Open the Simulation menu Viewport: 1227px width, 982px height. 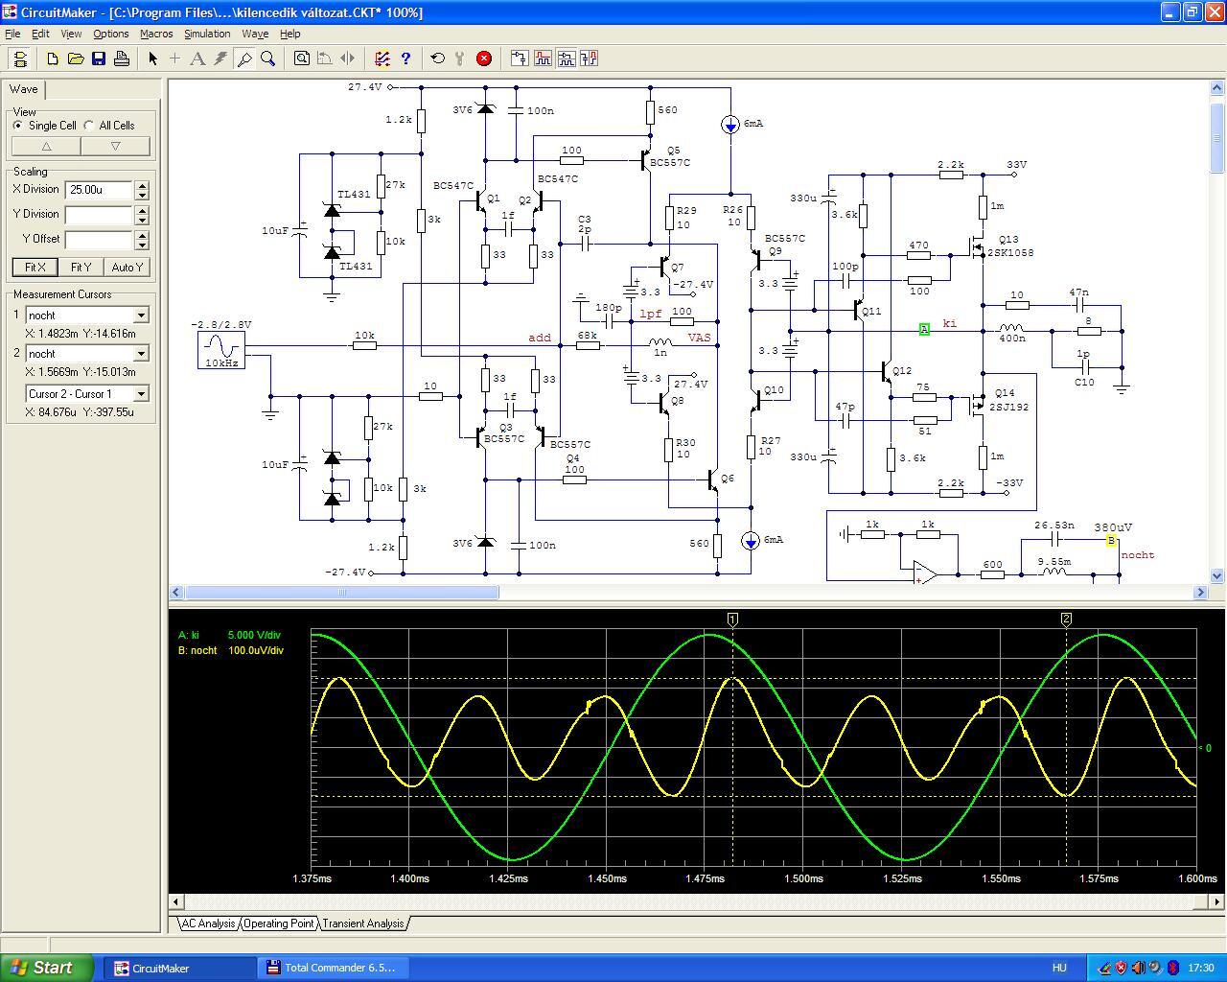coord(207,34)
